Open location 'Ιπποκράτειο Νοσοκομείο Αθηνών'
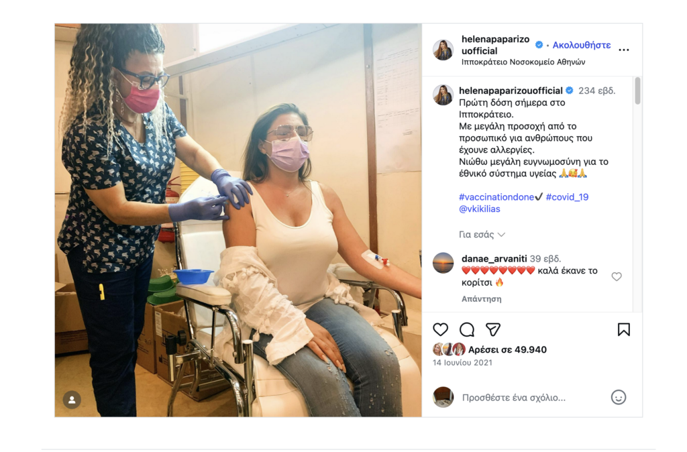 [x=523, y=62]
